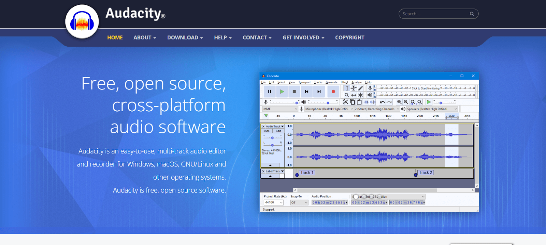Go to HOME in site navigation

[115, 37]
